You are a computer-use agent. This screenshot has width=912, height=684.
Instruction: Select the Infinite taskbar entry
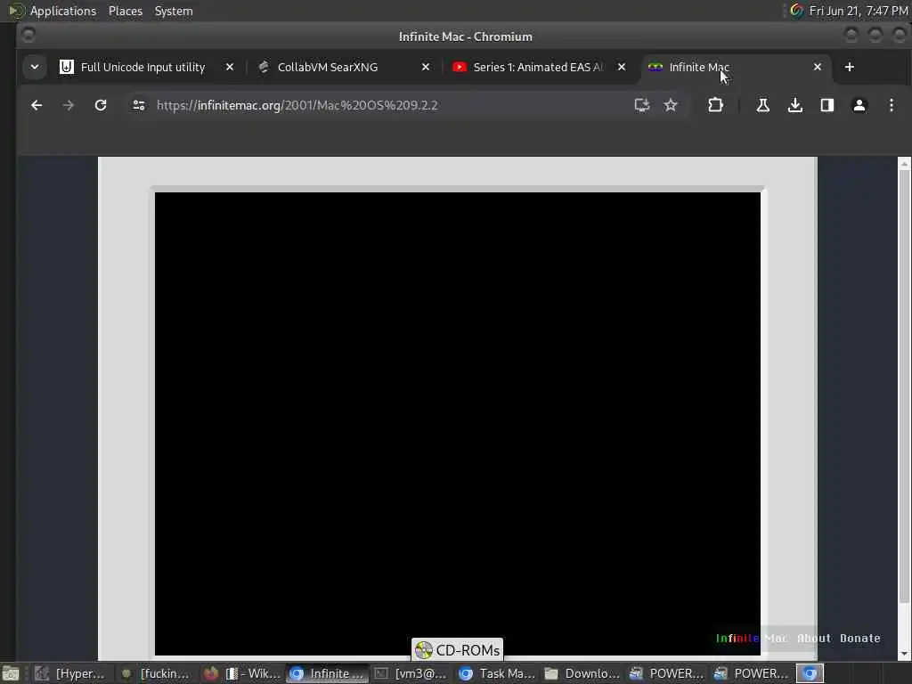tap(328, 673)
